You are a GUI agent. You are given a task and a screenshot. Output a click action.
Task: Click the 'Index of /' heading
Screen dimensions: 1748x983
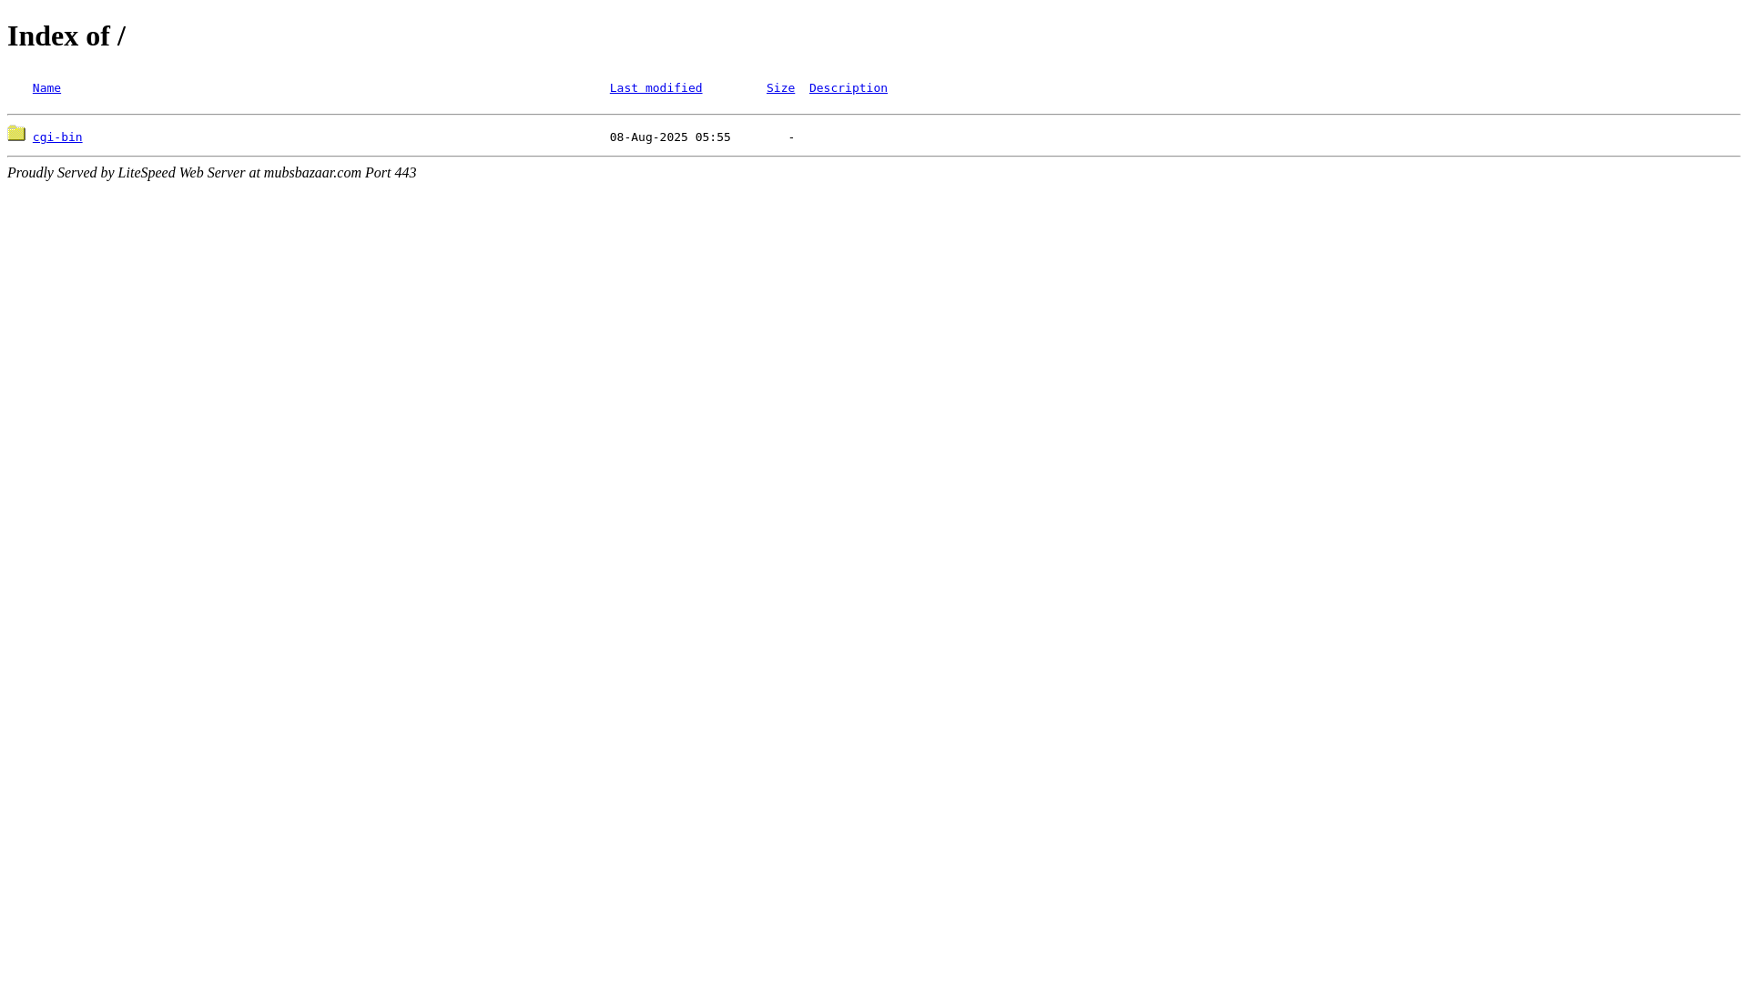pyautogui.click(x=66, y=35)
